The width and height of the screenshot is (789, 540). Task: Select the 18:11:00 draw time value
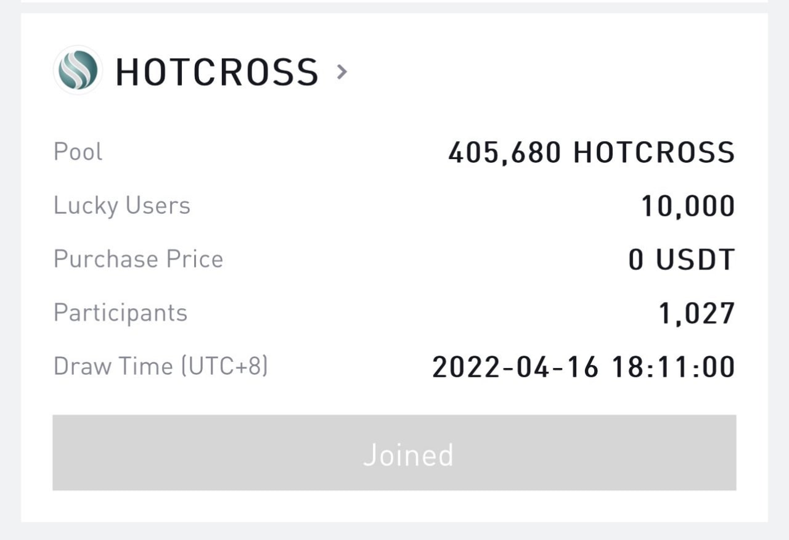point(673,367)
